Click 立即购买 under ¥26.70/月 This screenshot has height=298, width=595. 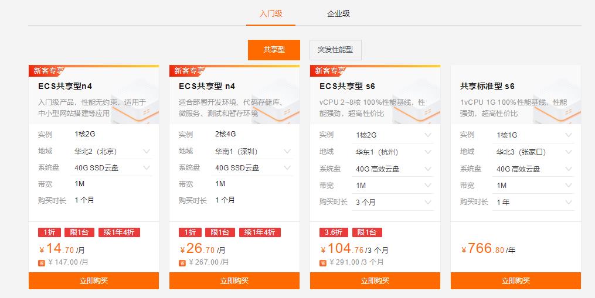[x=234, y=280]
